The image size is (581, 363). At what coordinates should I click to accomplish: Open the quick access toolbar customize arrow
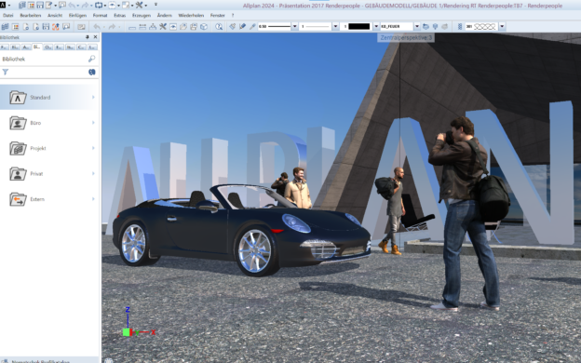[x=155, y=5]
